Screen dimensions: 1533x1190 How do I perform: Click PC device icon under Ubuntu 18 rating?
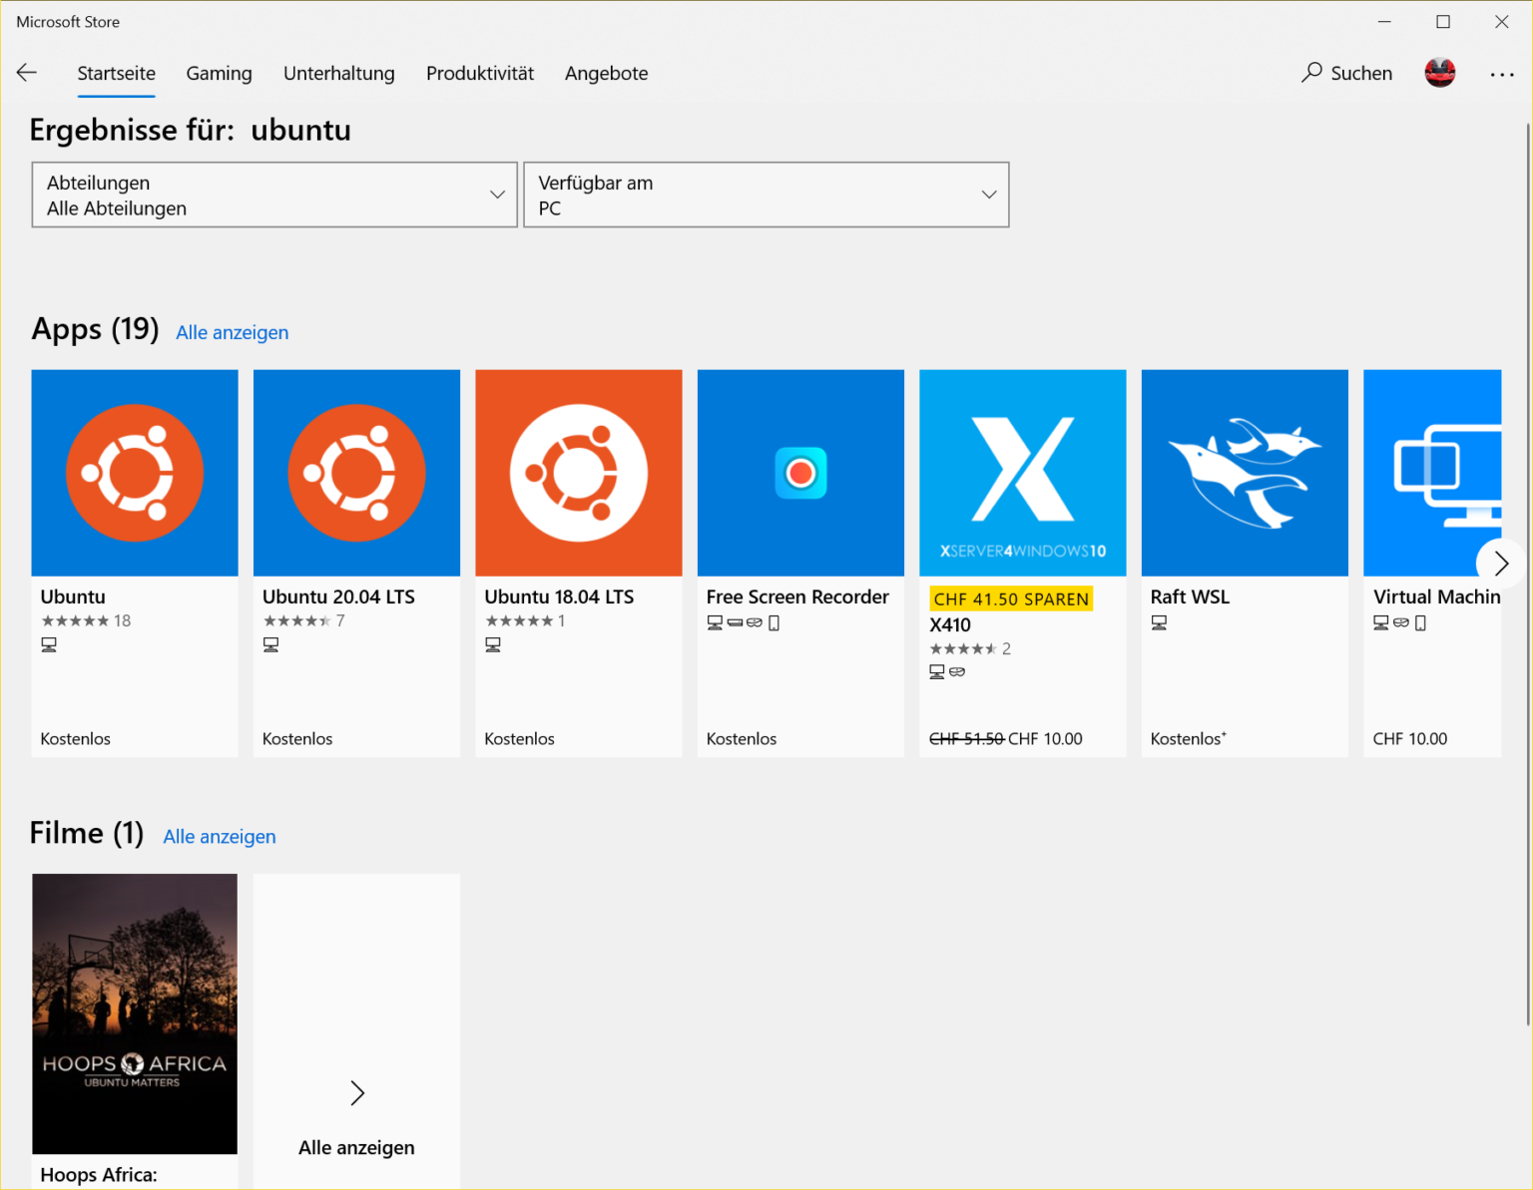(x=49, y=645)
